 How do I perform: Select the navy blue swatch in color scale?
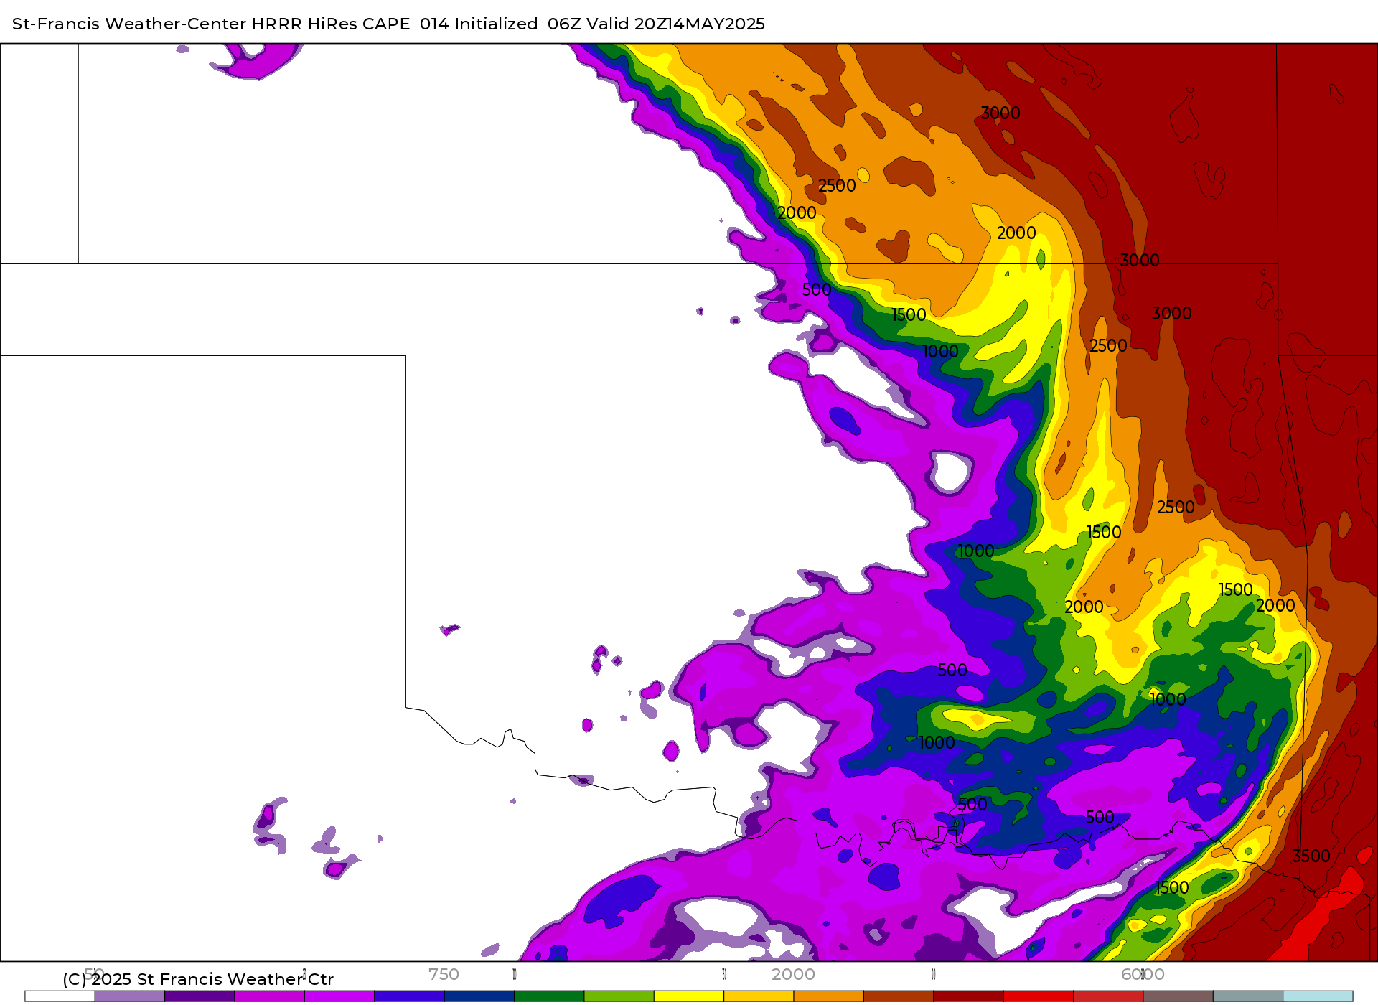(479, 996)
